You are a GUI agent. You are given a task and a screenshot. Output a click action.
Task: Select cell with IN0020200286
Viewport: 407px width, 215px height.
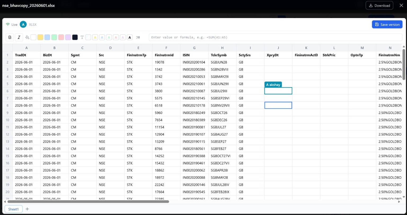pos(194,69)
